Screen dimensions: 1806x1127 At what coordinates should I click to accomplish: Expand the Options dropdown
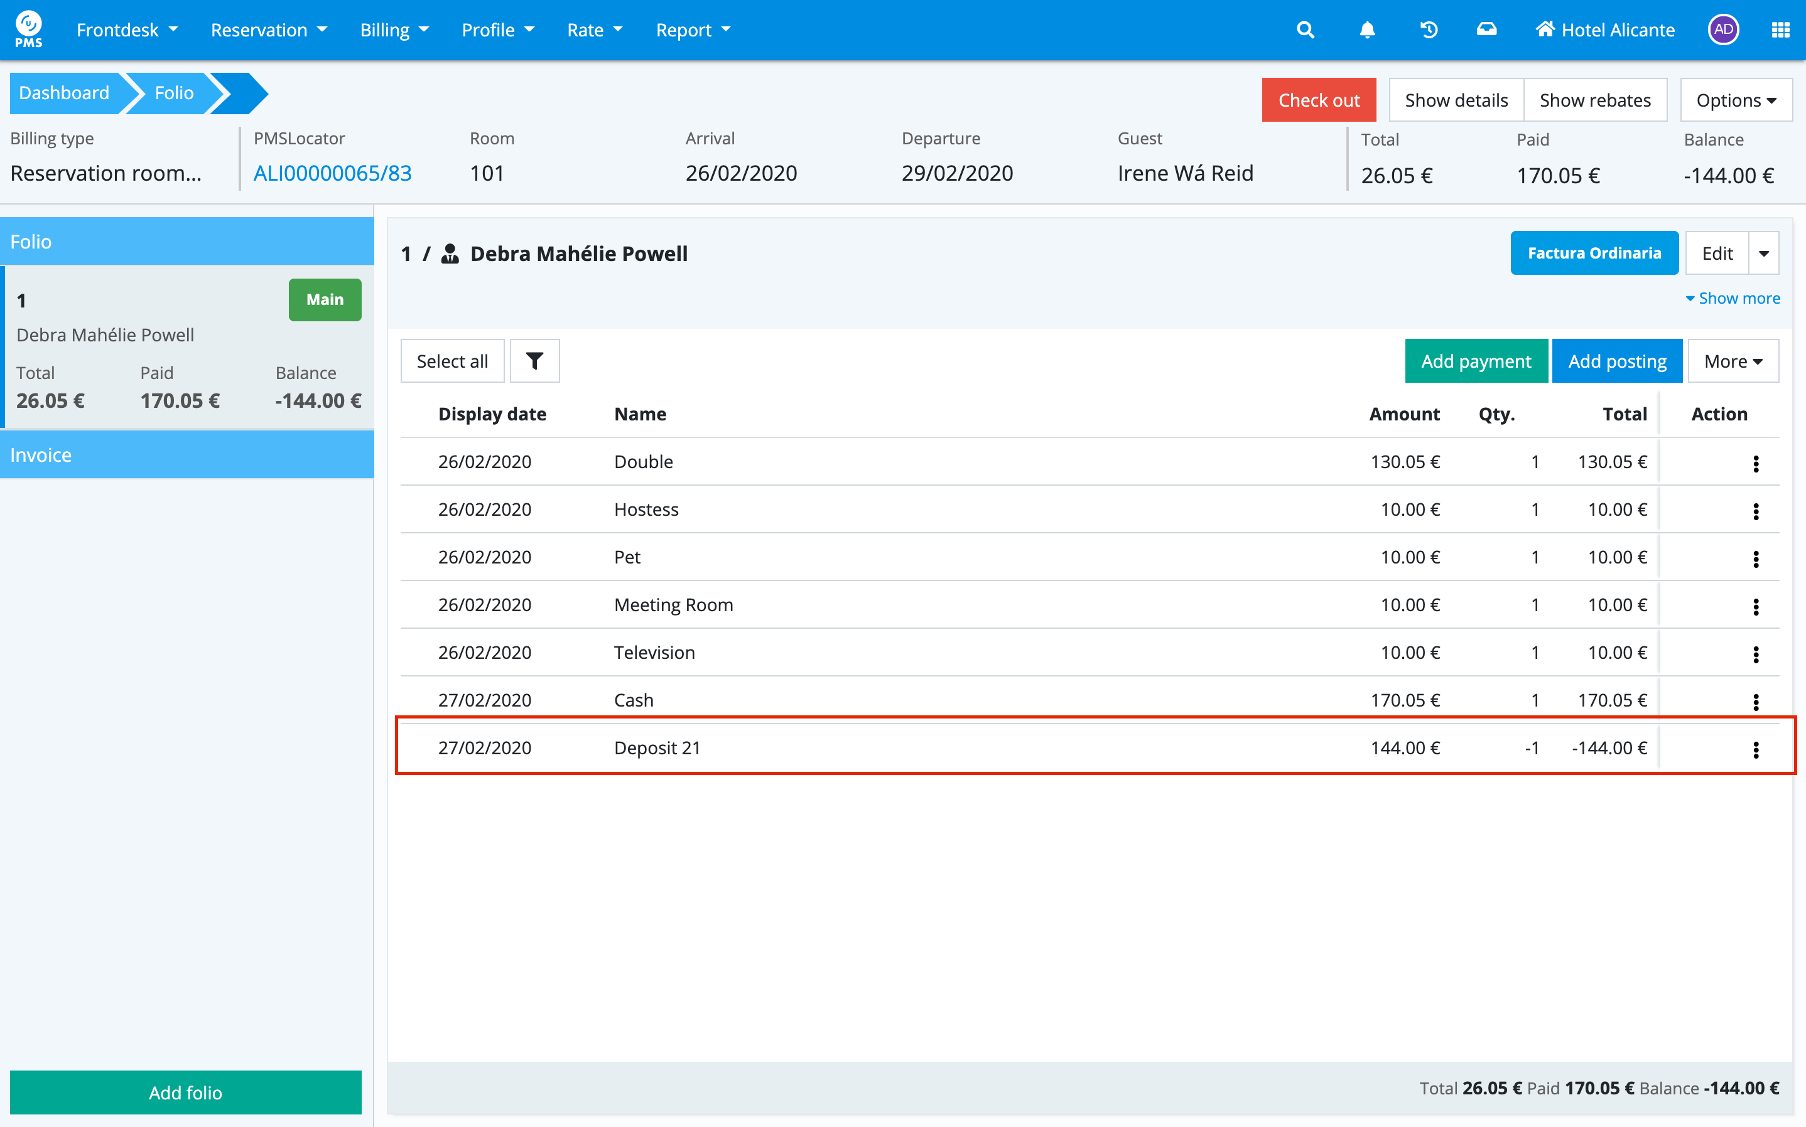1735,100
